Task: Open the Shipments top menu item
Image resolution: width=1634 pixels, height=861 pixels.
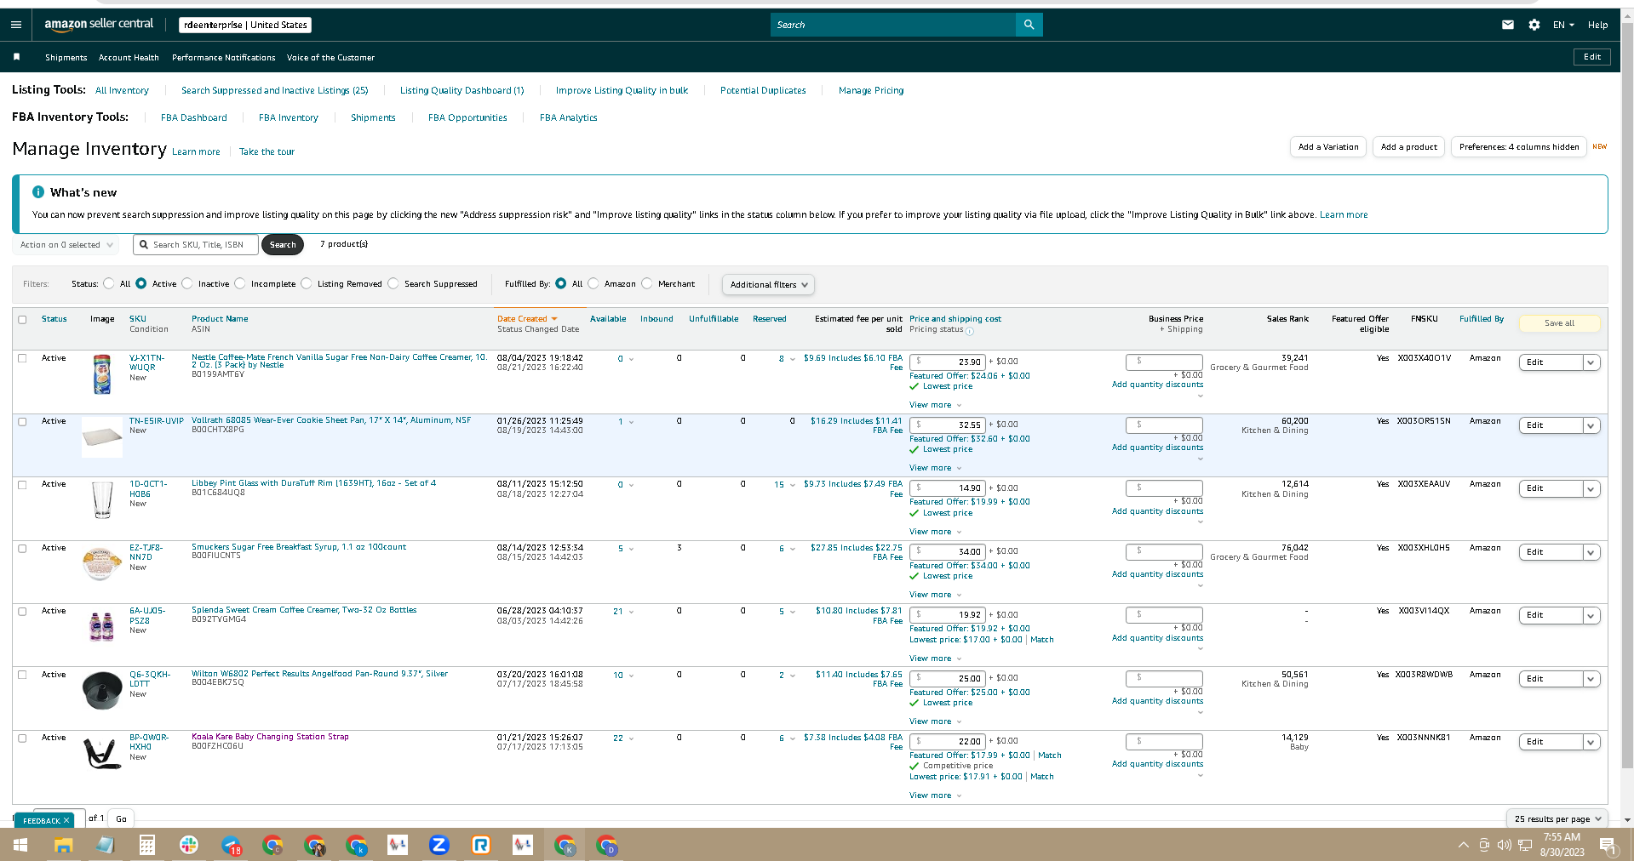Action: click(66, 57)
